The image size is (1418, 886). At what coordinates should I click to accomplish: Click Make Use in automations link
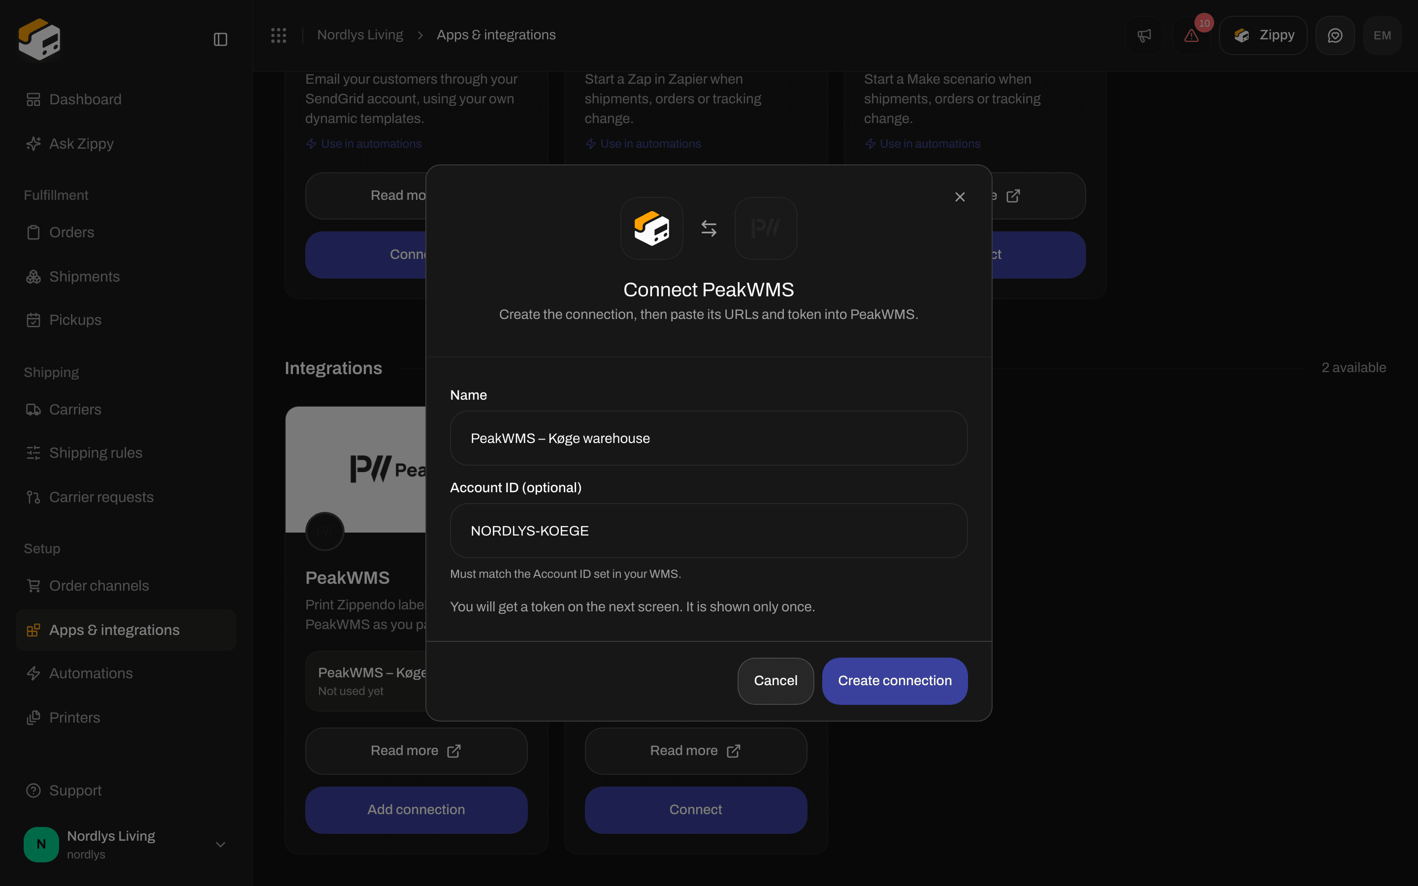[923, 144]
